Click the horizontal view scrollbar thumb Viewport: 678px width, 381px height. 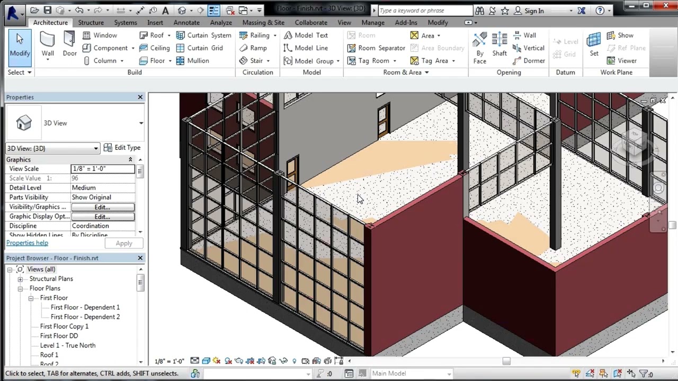(x=506, y=361)
